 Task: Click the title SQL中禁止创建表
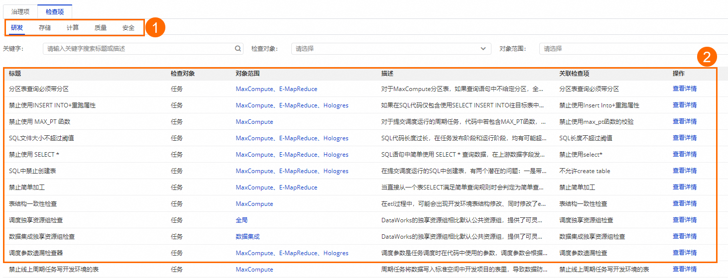pos(32,171)
